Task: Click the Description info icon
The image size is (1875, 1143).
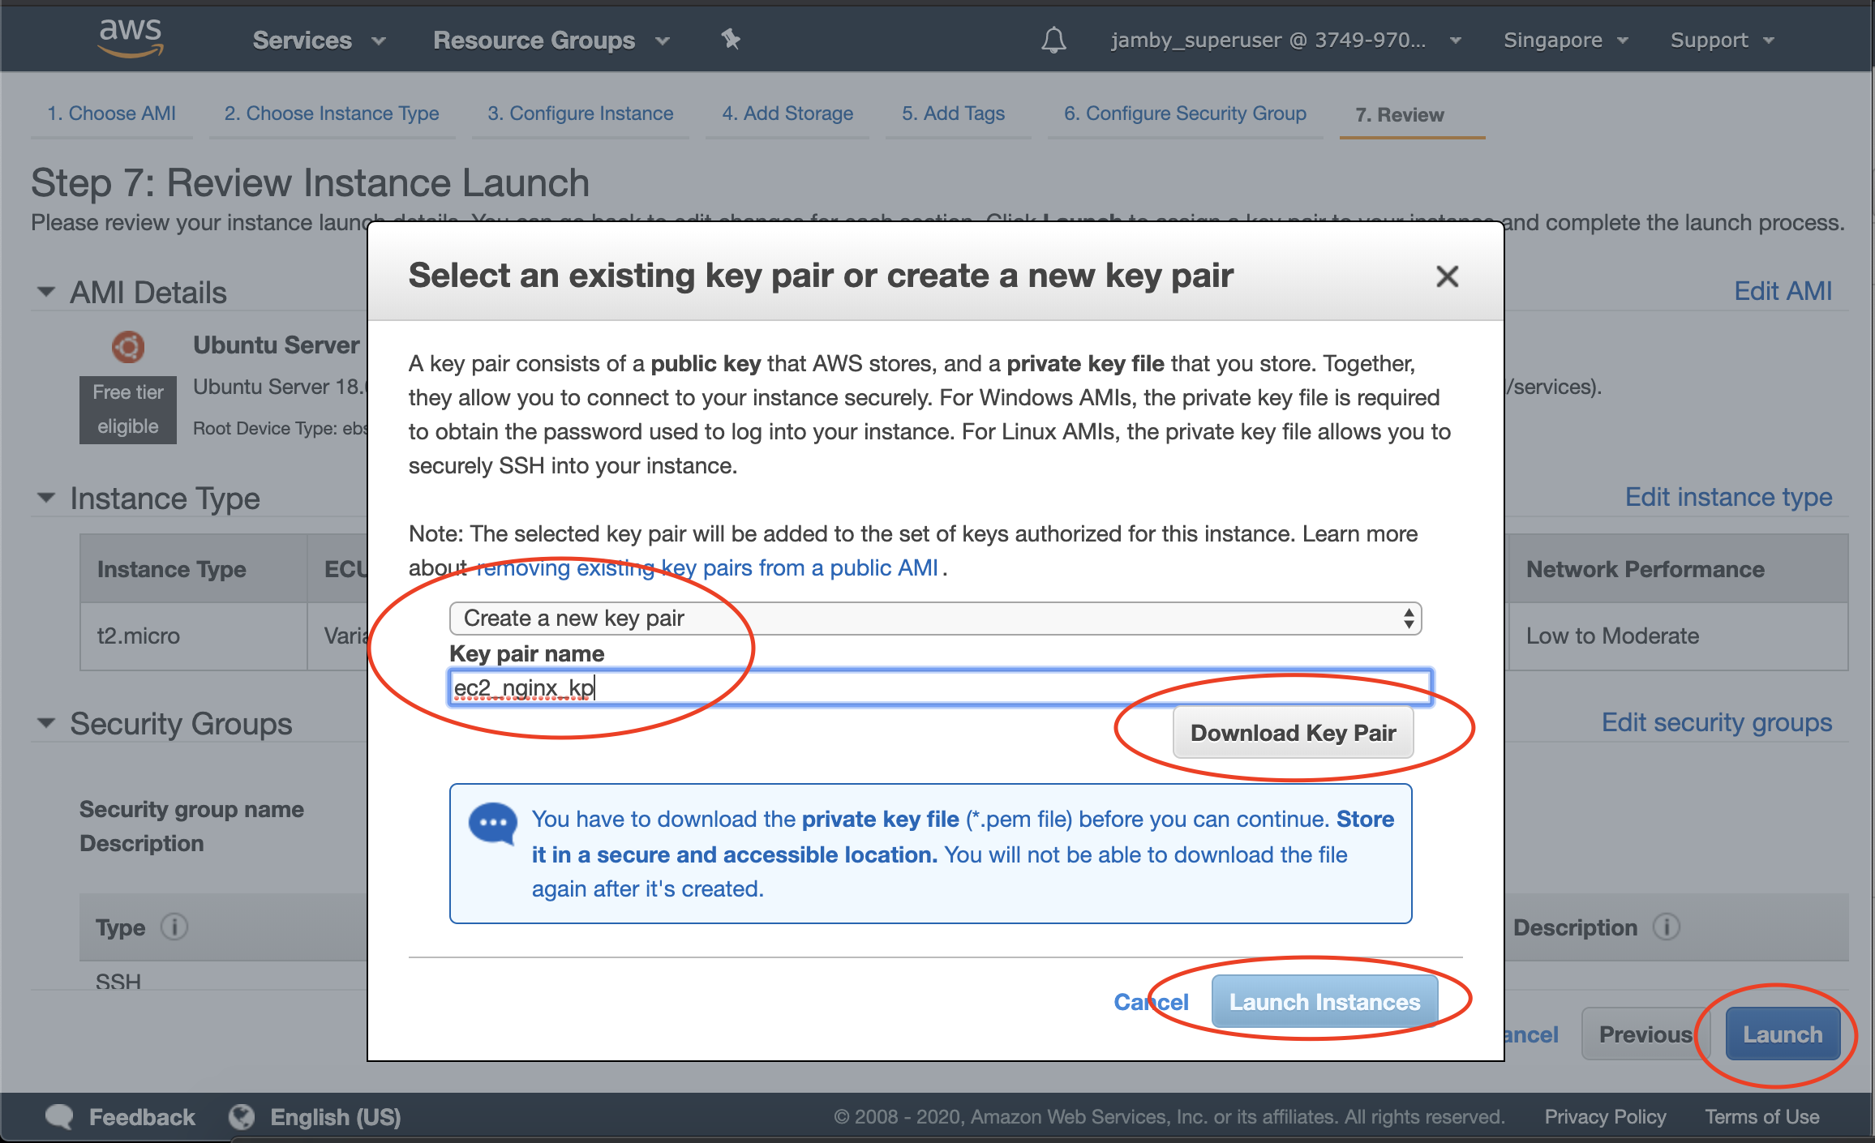Action: [x=1667, y=927]
